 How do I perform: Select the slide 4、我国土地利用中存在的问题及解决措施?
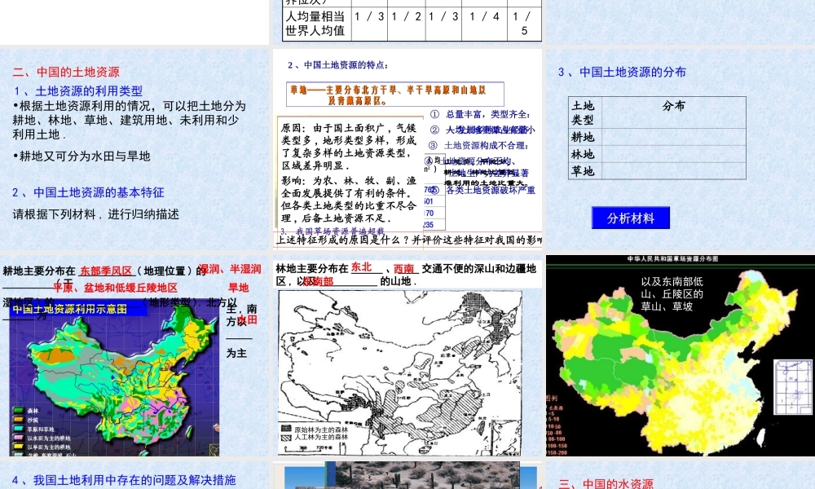[134, 475]
